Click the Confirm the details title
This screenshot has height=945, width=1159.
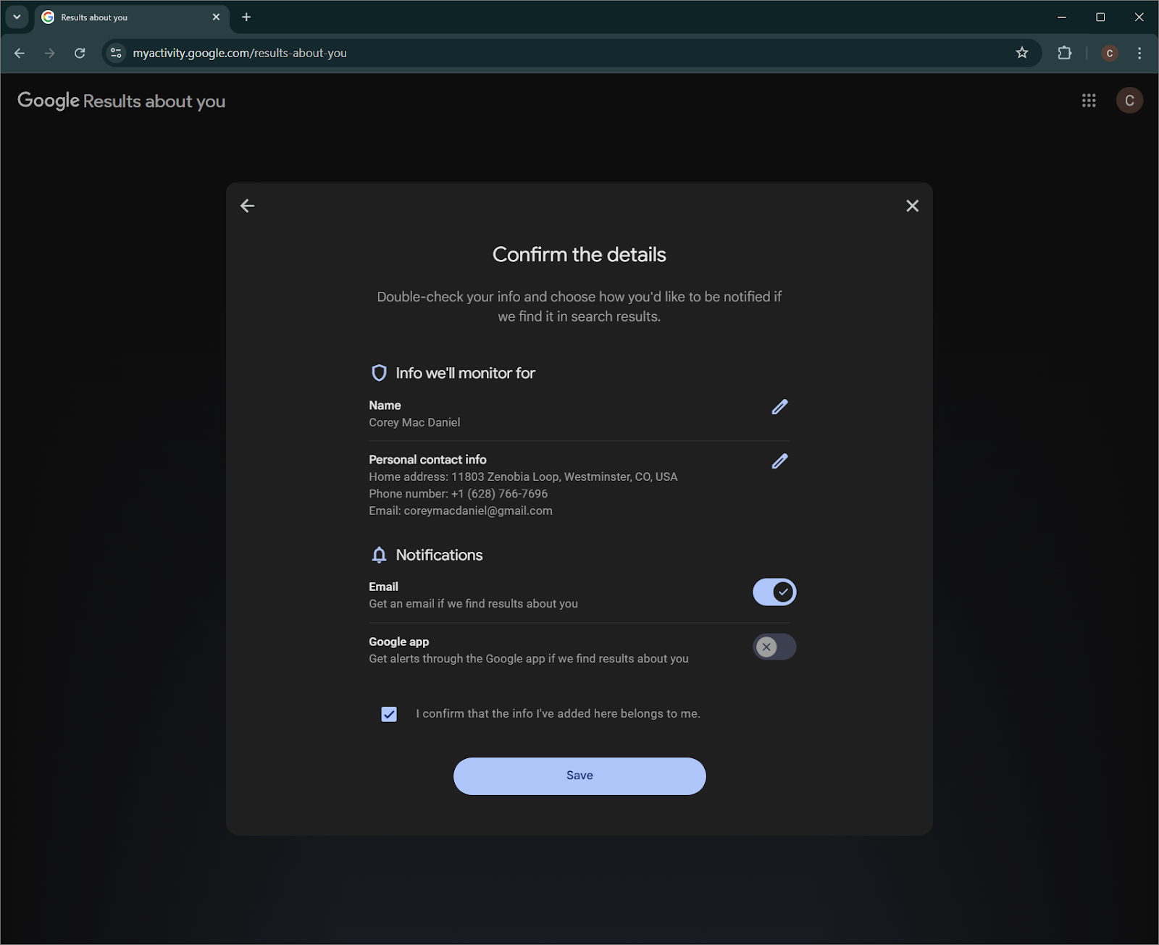click(579, 254)
